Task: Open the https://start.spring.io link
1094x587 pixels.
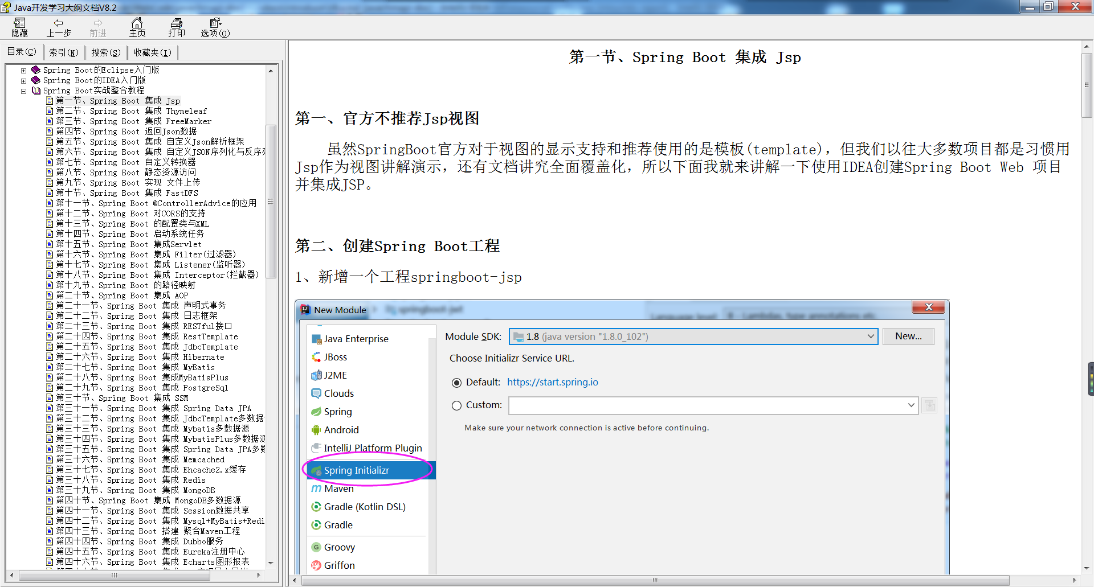Action: tap(553, 382)
